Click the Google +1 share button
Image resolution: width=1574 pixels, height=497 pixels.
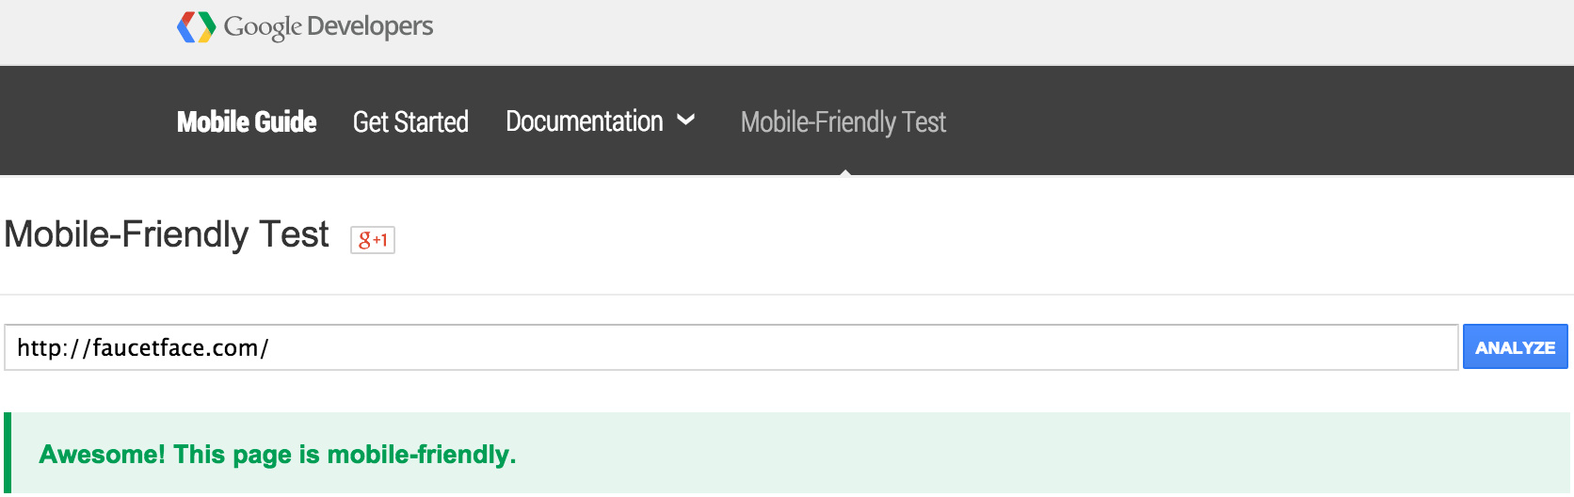(x=373, y=240)
